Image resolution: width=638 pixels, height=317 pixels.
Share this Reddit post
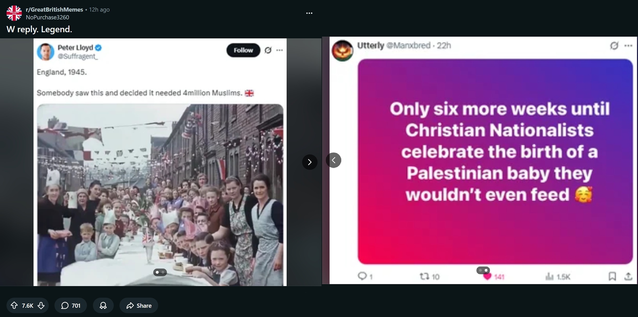click(x=139, y=305)
